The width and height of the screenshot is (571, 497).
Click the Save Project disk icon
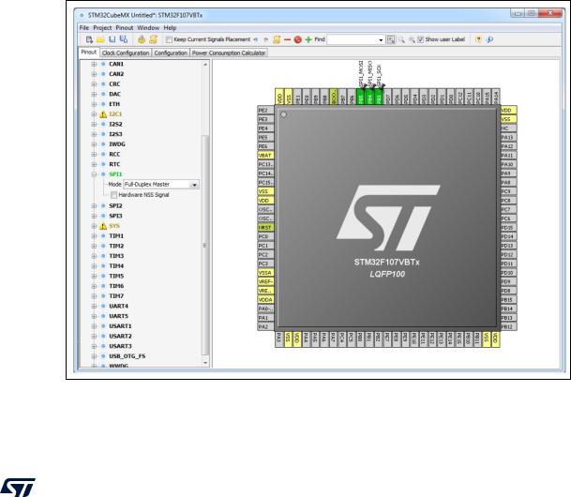point(113,39)
